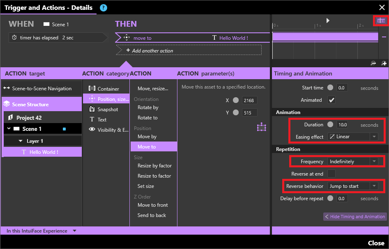
Task: Click the minus icon beside the timeline bar
Action: coord(384,37)
